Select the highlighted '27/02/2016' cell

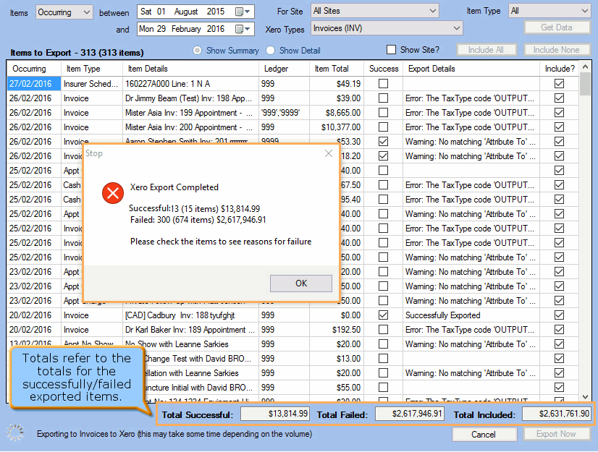click(x=33, y=83)
